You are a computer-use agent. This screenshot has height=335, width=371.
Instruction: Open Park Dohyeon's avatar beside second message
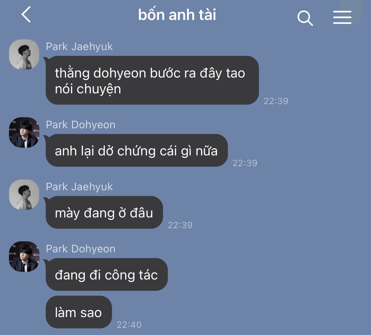click(24, 132)
